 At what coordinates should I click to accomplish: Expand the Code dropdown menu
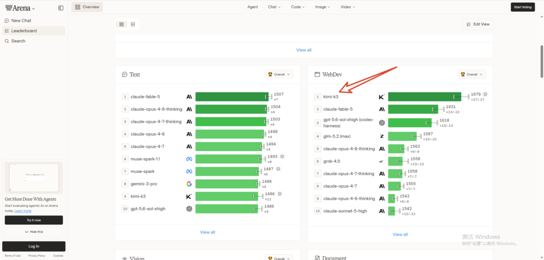coord(297,7)
